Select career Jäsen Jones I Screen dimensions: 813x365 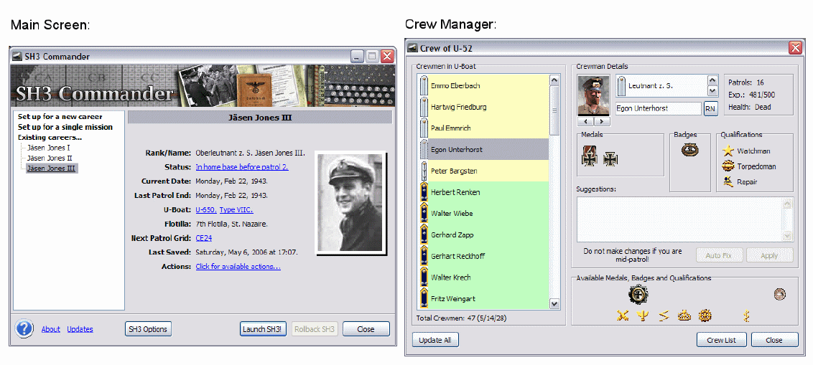50,148
